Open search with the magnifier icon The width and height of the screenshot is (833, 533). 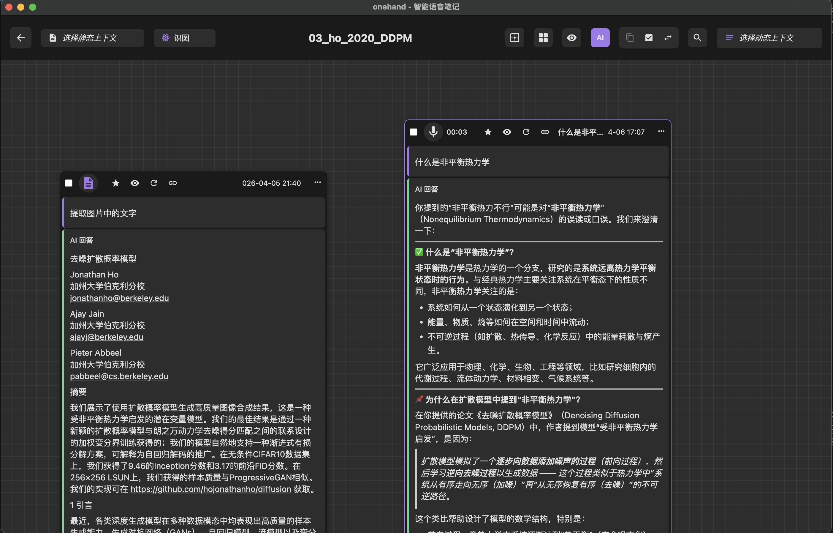click(697, 38)
